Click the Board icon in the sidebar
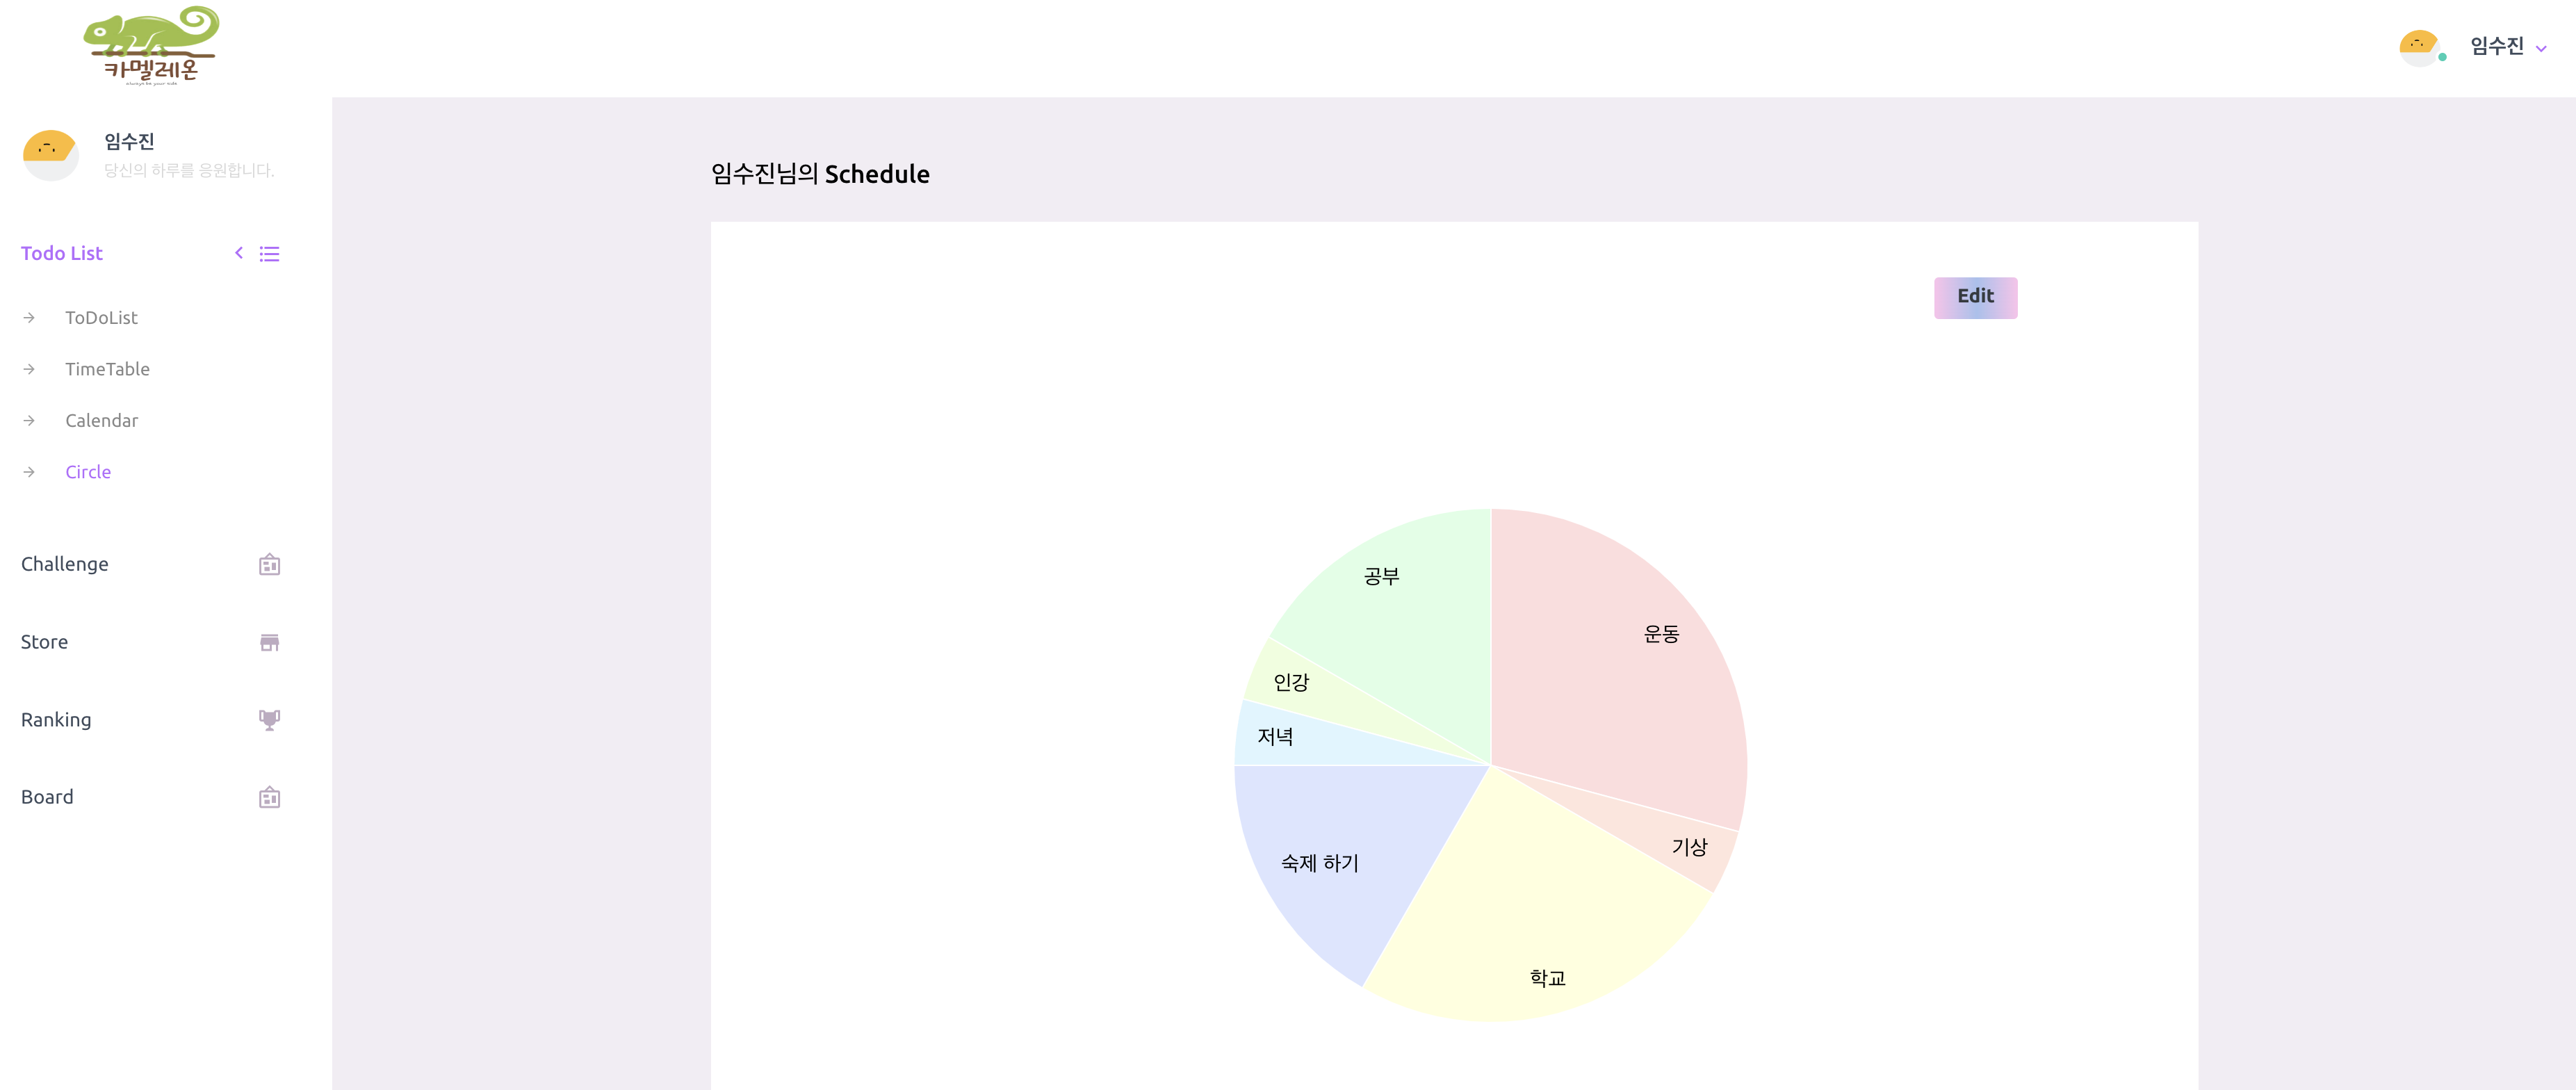Image resolution: width=2576 pixels, height=1090 pixels. click(x=269, y=798)
